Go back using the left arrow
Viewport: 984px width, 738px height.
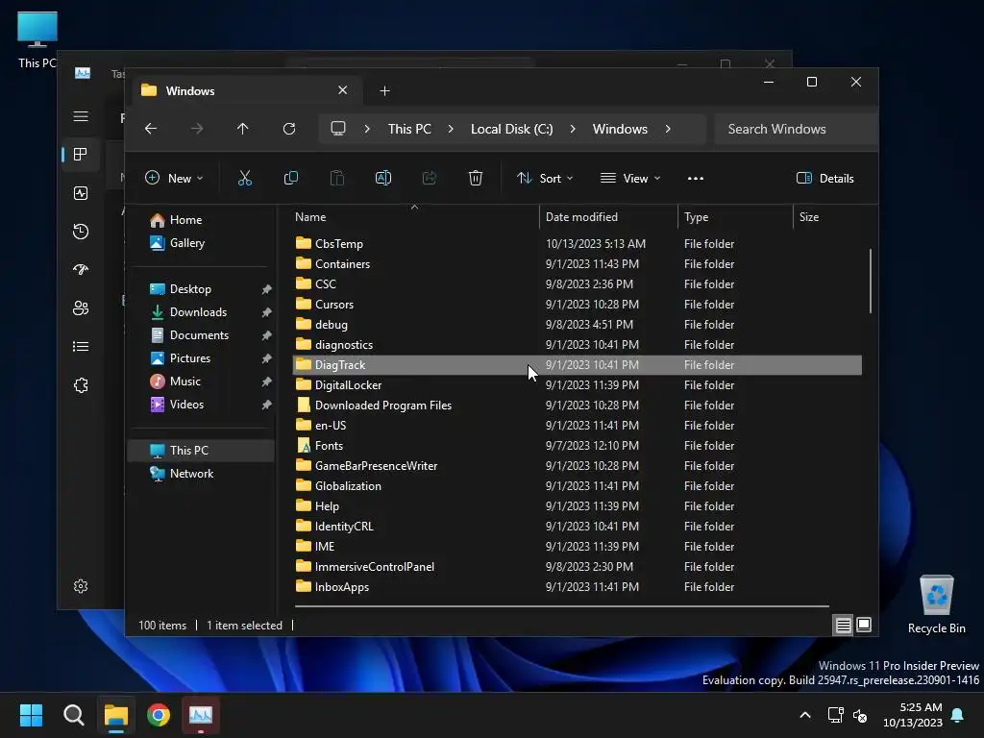click(x=151, y=129)
